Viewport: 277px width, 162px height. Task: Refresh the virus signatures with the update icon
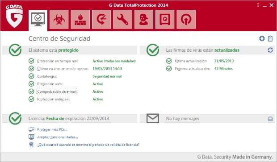click(x=270, y=50)
